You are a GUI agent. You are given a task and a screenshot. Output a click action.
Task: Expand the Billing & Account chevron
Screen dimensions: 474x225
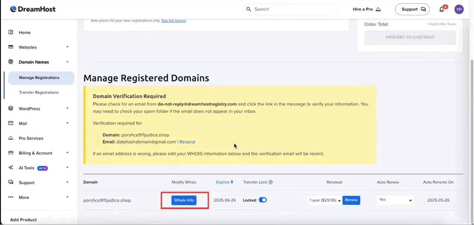point(67,153)
